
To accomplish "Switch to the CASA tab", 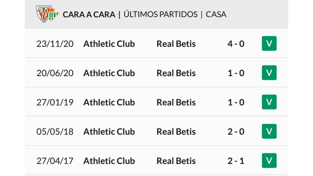I will click(216, 14).
